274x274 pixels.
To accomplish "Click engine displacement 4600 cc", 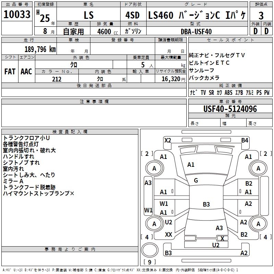I will coord(108,32).
